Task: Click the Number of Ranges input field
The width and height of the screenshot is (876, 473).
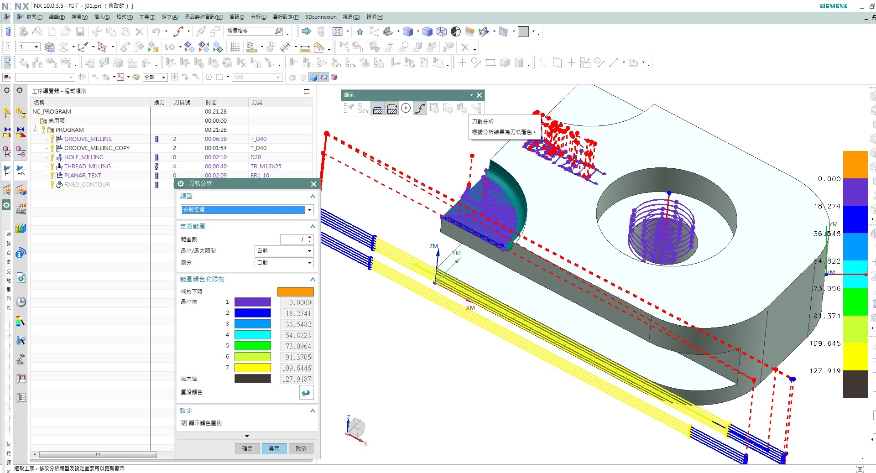Action: coord(293,239)
